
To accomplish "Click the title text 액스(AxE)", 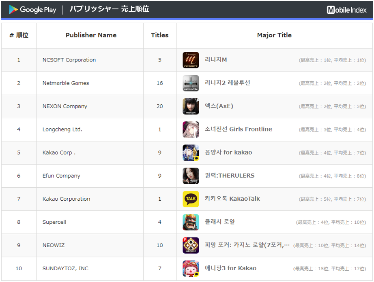I will pyautogui.click(x=219, y=106).
